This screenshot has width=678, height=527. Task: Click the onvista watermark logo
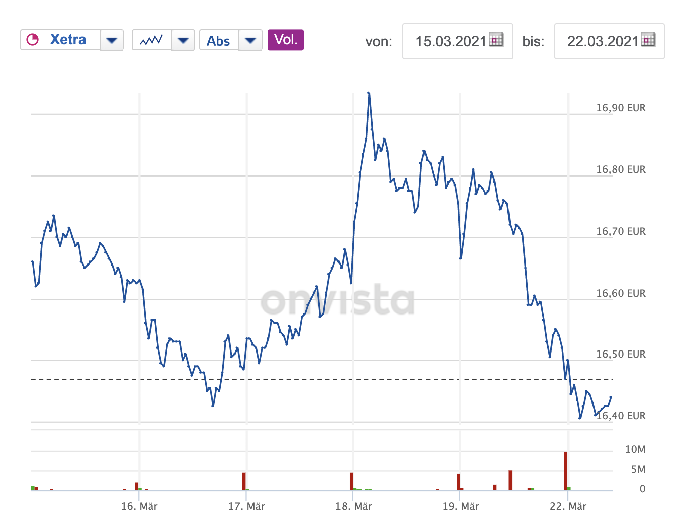pyautogui.click(x=337, y=300)
